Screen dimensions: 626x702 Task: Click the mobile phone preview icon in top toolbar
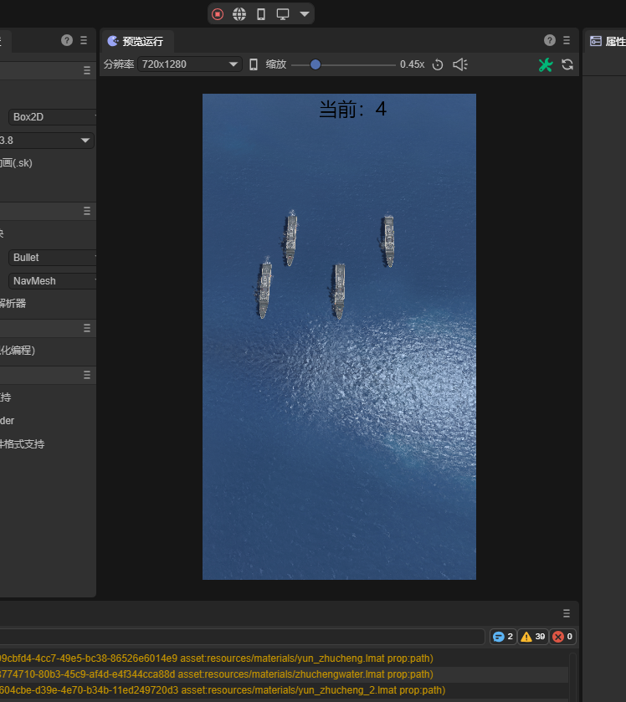[x=261, y=14]
